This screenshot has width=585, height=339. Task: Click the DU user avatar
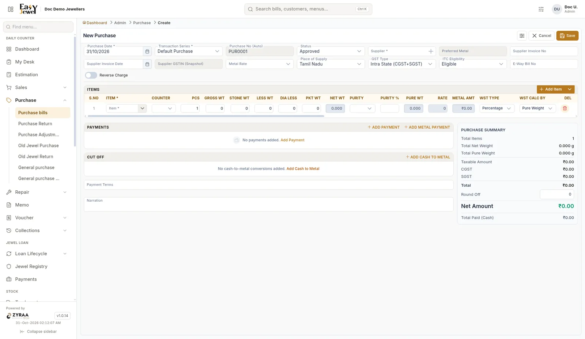point(556,9)
